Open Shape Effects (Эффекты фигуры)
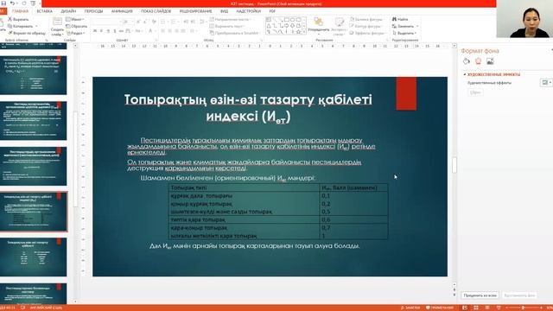 point(367,33)
